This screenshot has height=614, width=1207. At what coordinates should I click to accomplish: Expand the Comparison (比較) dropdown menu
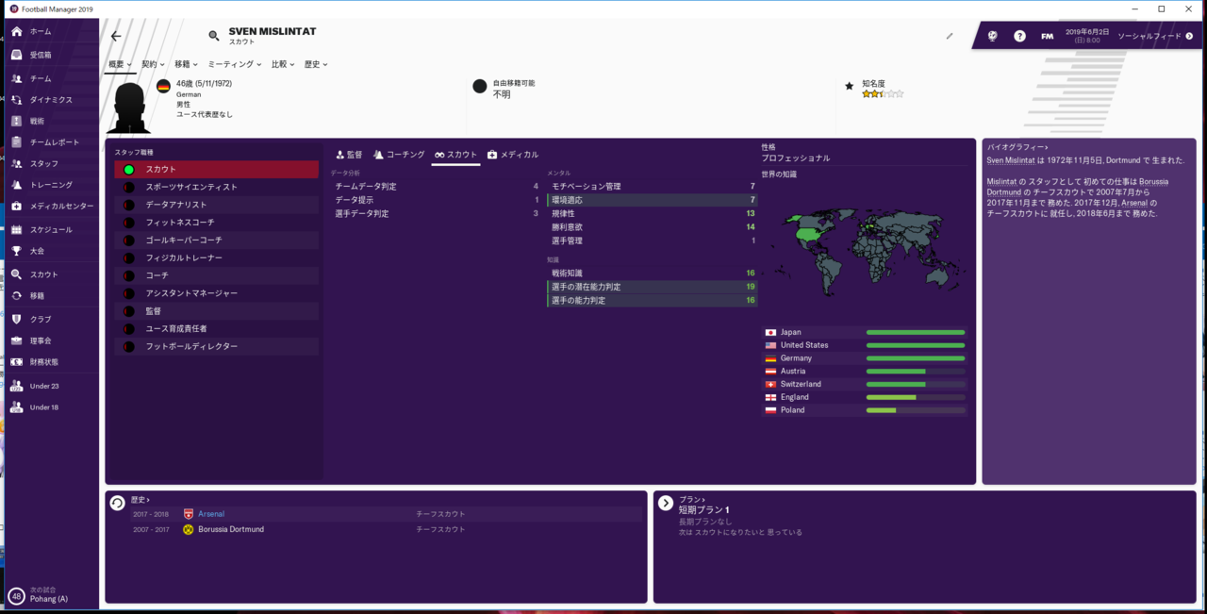pyautogui.click(x=283, y=64)
